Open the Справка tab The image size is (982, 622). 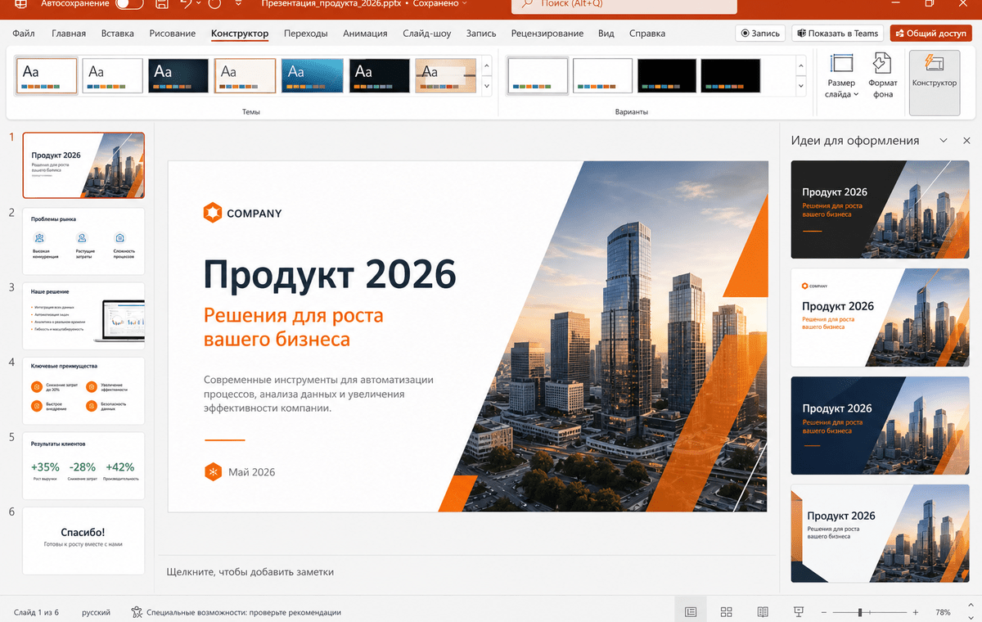647,34
